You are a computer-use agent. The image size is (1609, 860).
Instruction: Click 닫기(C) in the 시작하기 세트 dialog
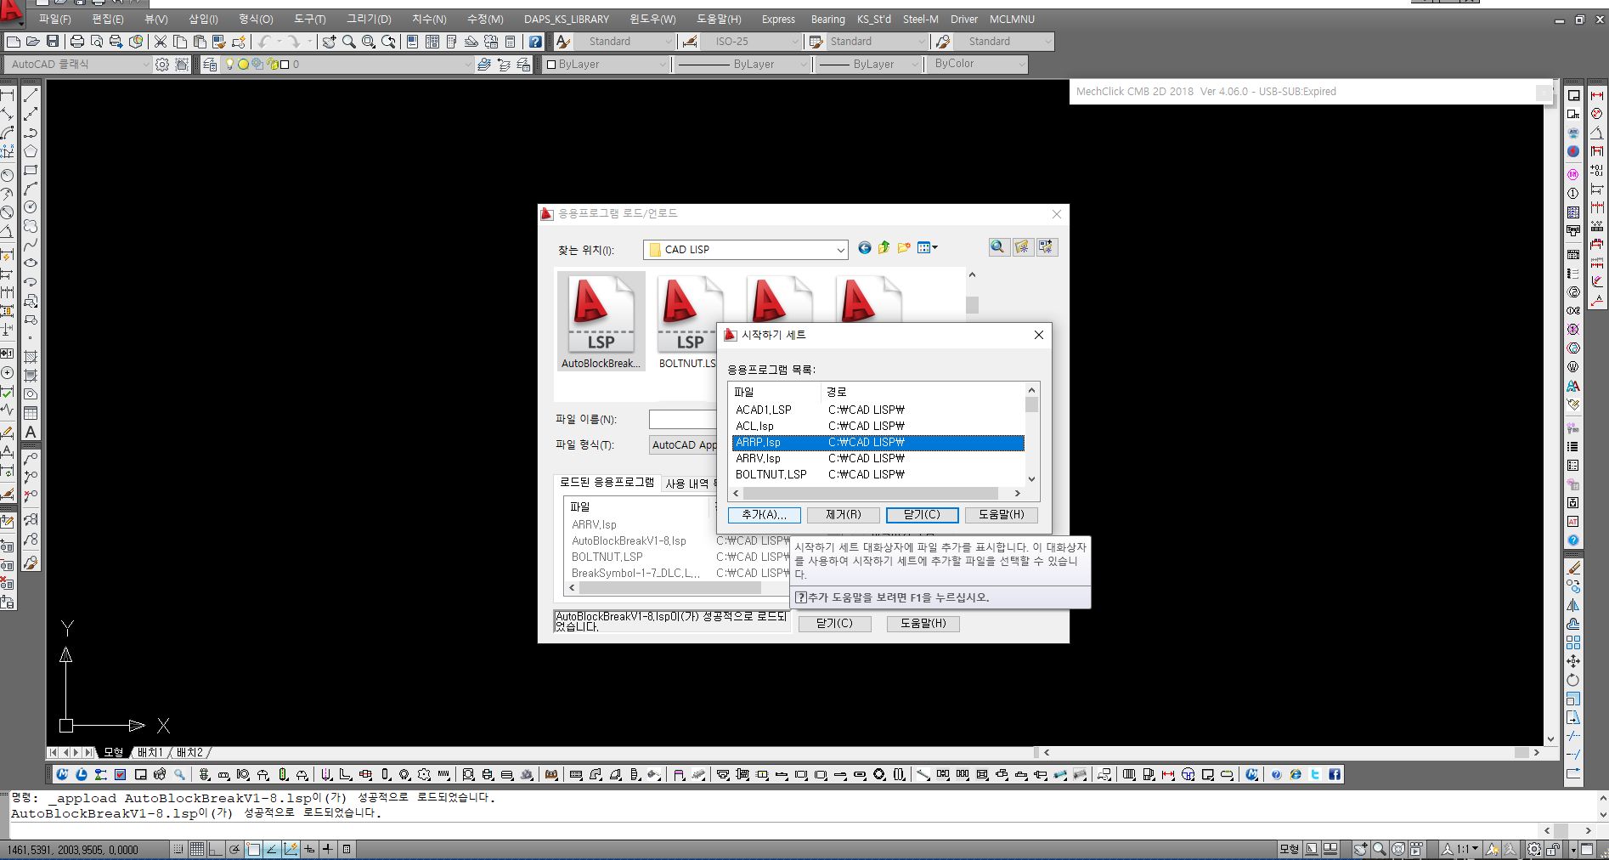point(922,515)
